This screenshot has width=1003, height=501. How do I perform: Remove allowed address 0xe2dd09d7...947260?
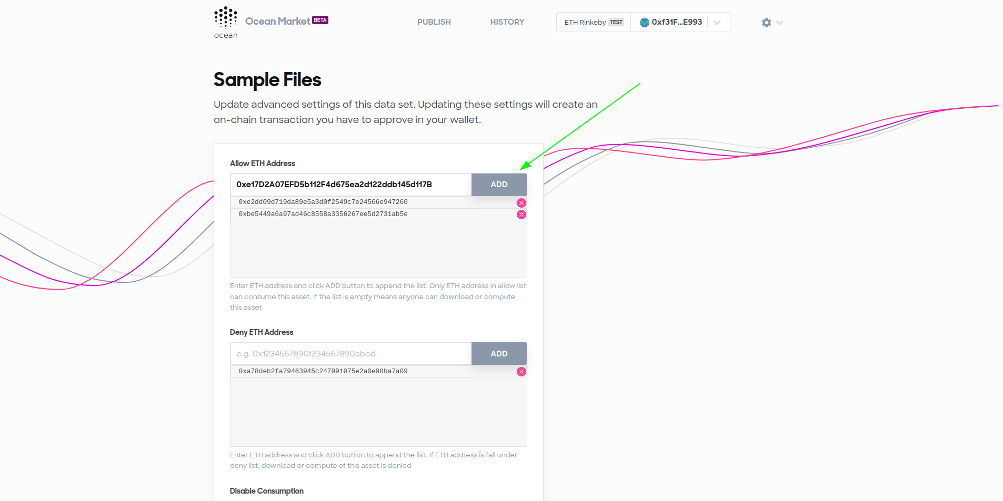pyautogui.click(x=521, y=203)
